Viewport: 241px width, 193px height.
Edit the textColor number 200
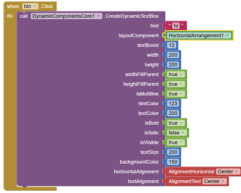click(173, 113)
